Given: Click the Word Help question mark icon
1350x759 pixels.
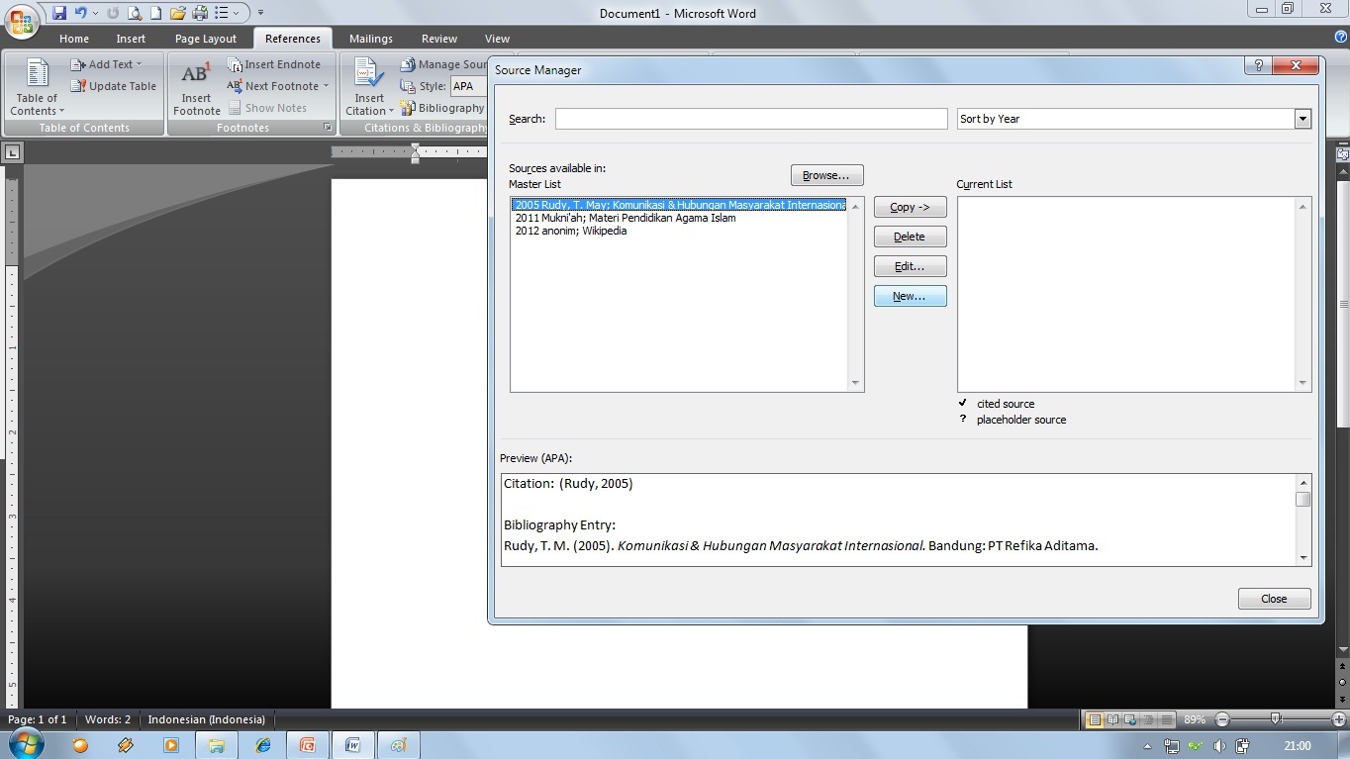Looking at the screenshot, I should click(x=1341, y=37).
